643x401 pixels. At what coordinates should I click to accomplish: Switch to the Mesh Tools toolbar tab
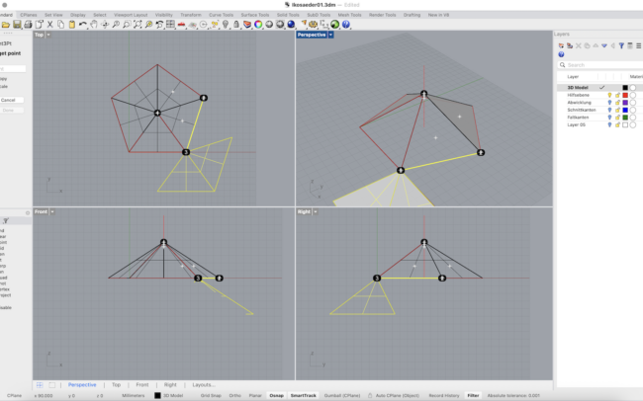[349, 15]
